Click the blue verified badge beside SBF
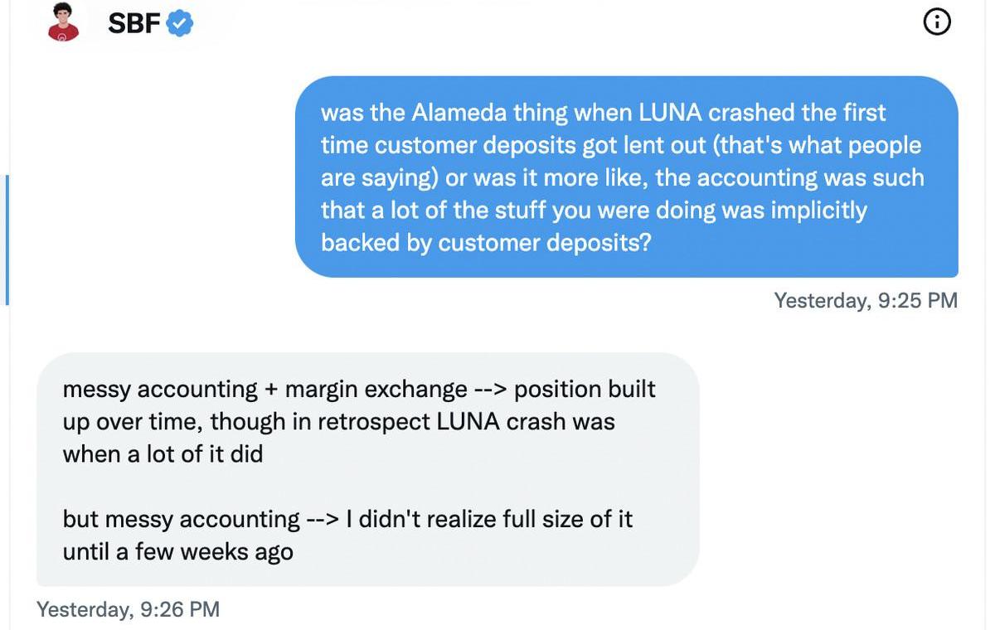This screenshot has height=630, width=995. 180,24
